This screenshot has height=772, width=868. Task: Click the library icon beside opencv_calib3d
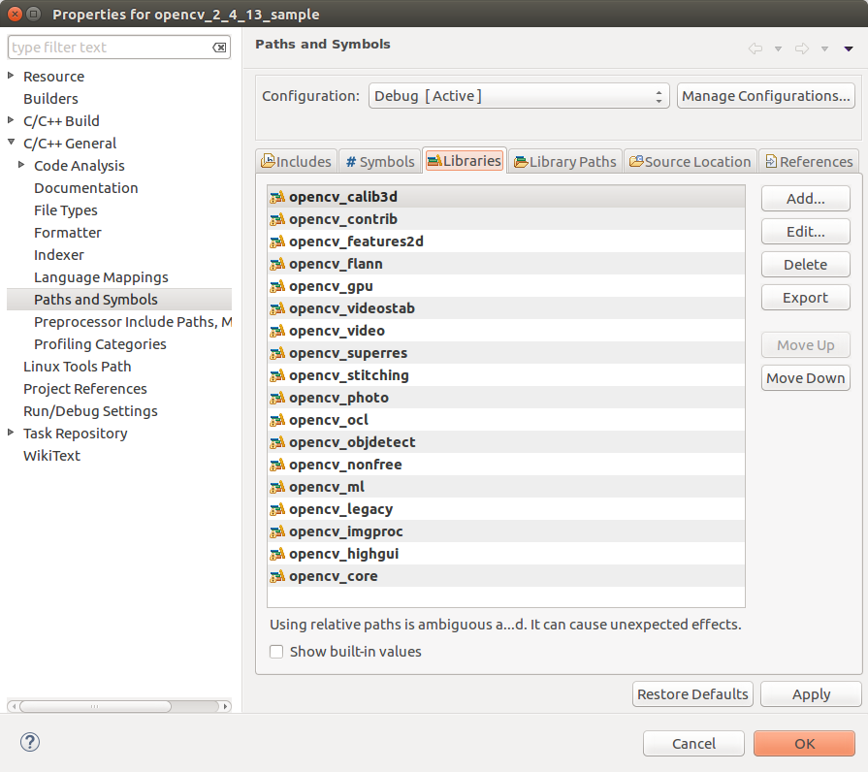coord(277,197)
